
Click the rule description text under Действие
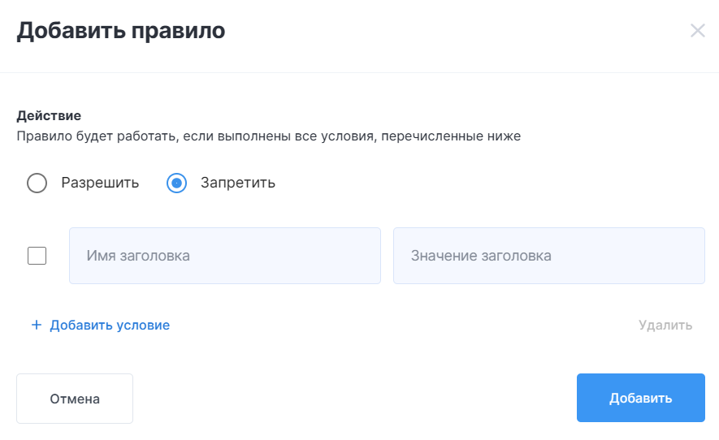tap(269, 136)
